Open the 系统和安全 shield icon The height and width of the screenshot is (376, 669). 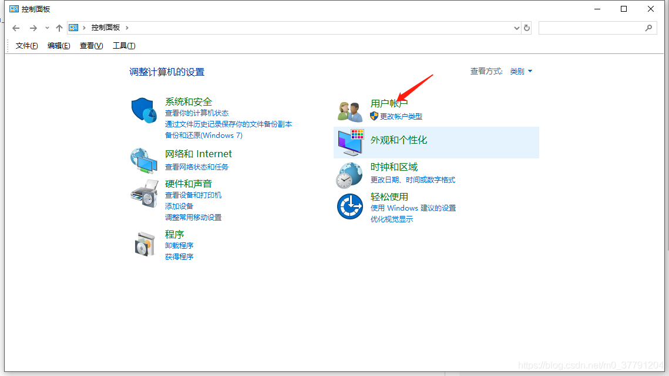144,110
